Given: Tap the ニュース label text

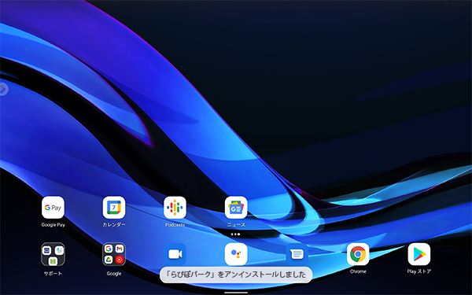Looking at the screenshot, I should tap(236, 224).
